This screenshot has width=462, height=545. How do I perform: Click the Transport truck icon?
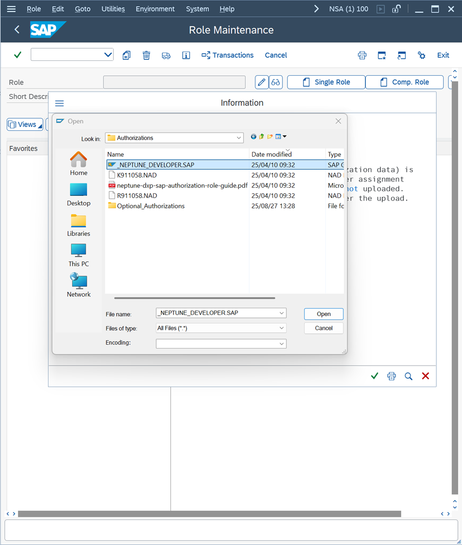[166, 55]
